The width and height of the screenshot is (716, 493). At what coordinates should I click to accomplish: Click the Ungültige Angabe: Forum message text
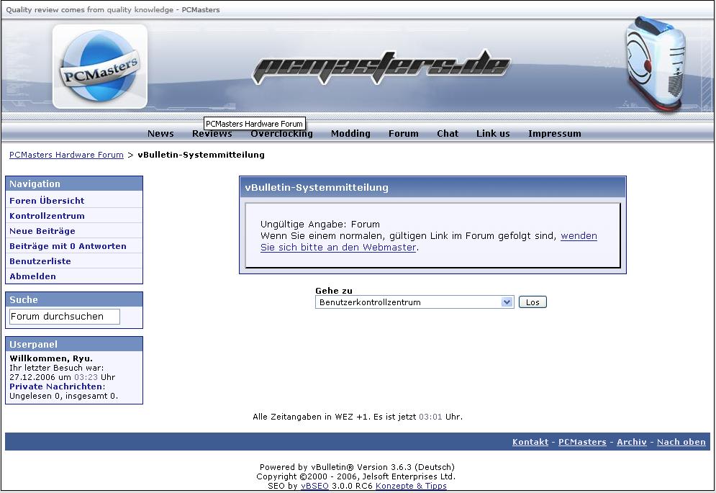click(x=320, y=225)
